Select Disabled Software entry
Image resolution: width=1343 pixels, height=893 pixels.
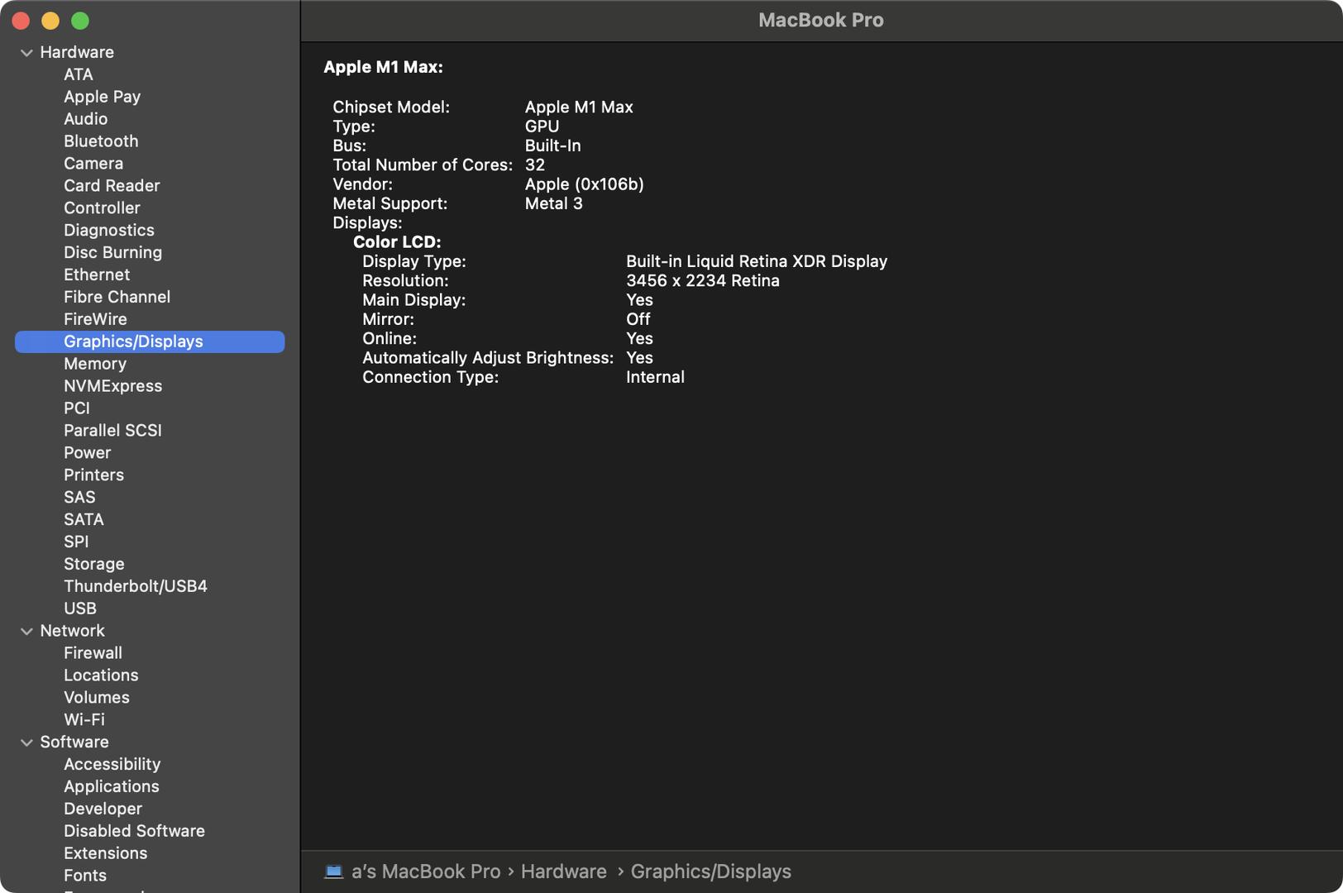[x=134, y=832]
